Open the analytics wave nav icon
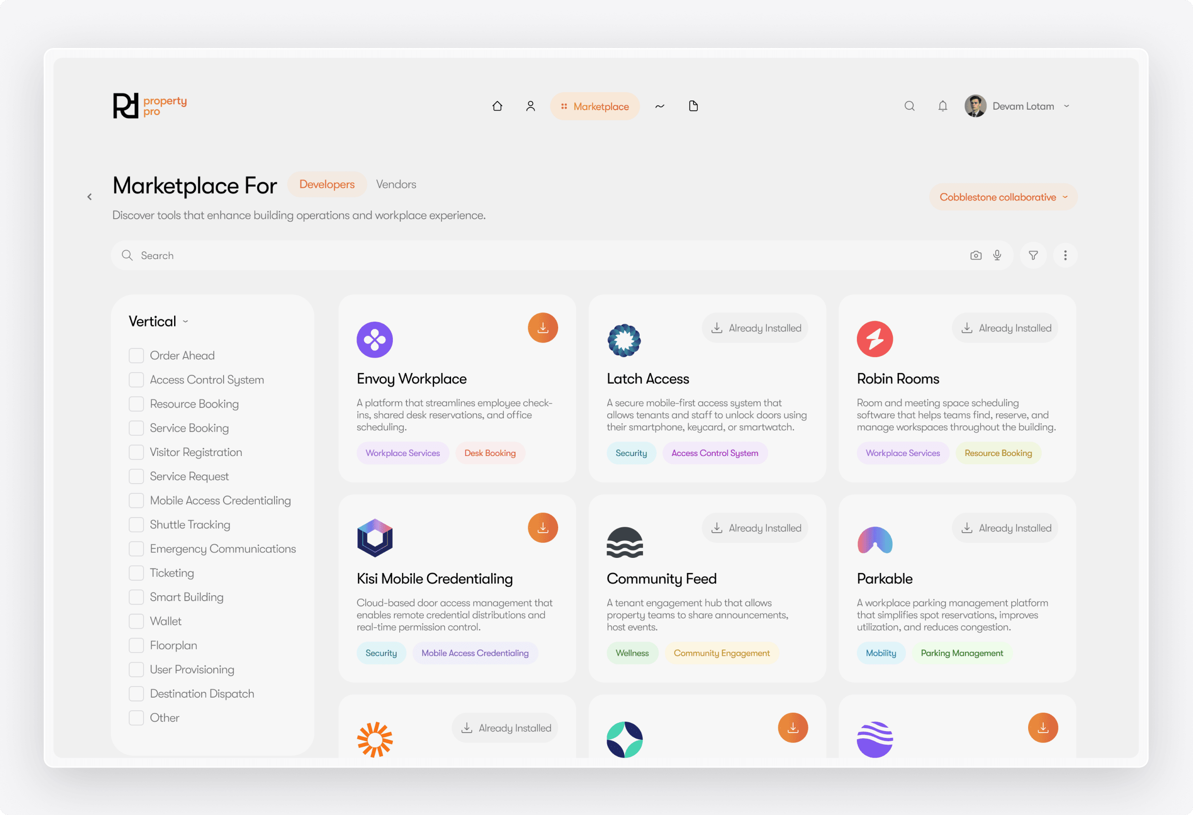Image resolution: width=1193 pixels, height=815 pixels. 660,106
